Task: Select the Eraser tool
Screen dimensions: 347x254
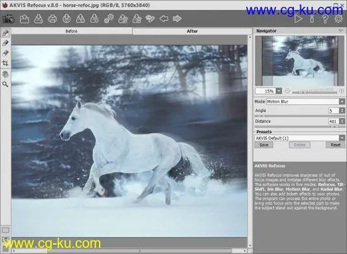Action: point(5,53)
